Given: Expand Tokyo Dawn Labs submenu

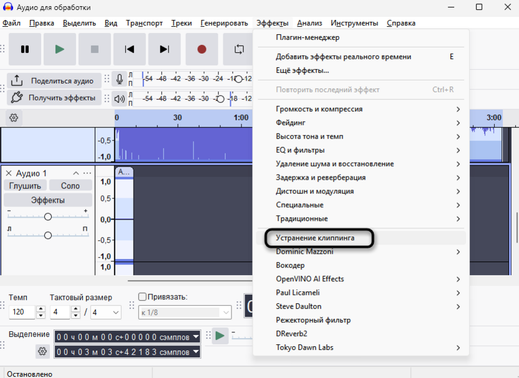Looking at the screenshot, I should (x=361, y=347).
